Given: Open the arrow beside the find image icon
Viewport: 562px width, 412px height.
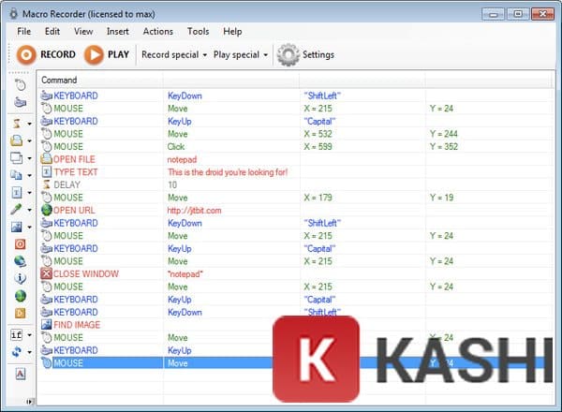Looking at the screenshot, I should click(29, 228).
